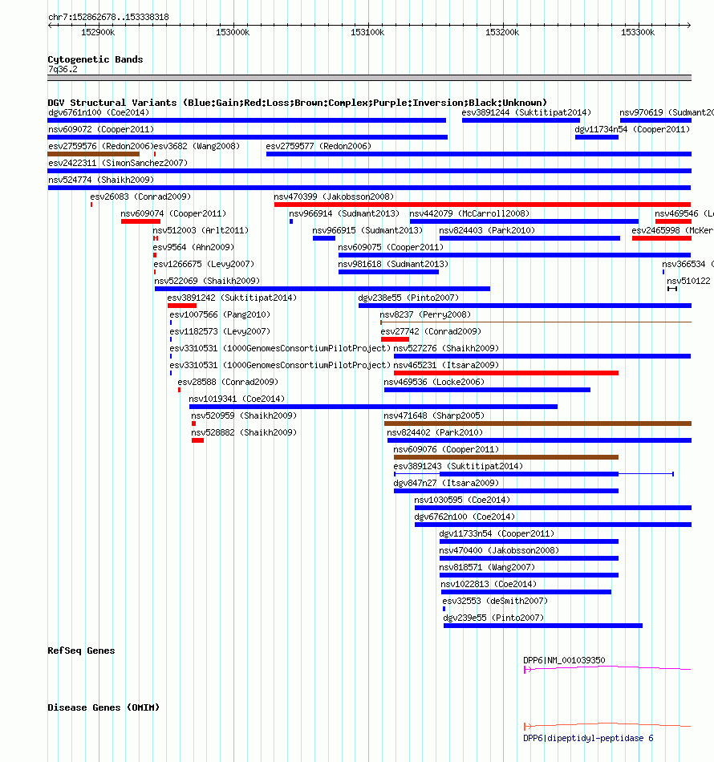Click nsv520959 (Shaikh2009) label

244,415
